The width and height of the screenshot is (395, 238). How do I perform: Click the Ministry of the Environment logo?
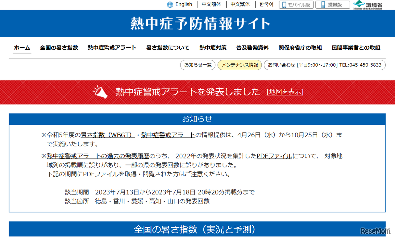click(368, 5)
